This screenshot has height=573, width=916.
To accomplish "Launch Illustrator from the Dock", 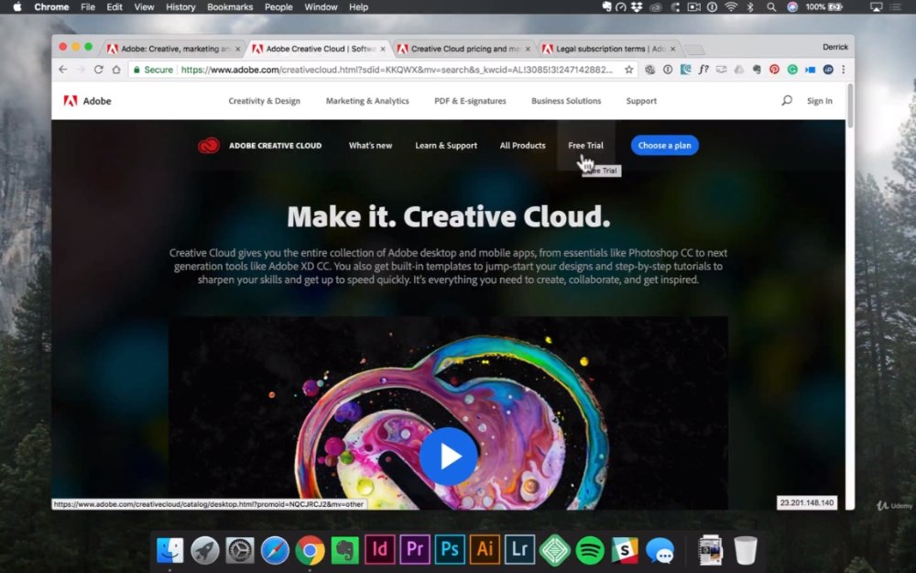I will click(485, 549).
